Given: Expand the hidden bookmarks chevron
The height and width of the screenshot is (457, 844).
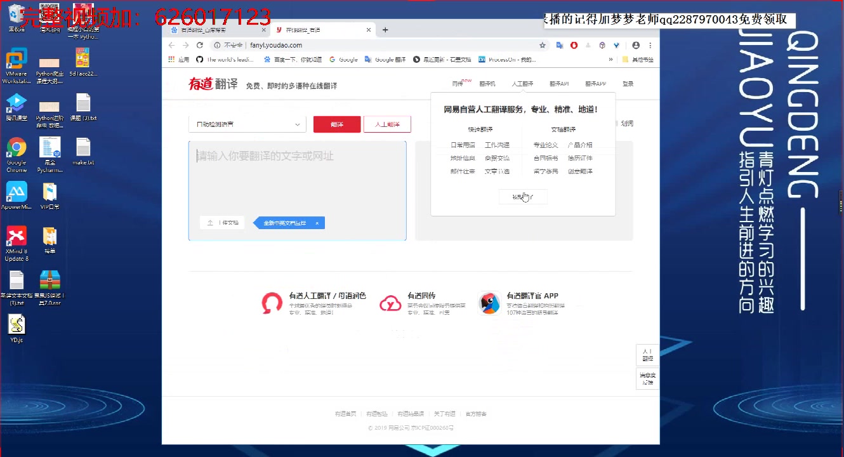Looking at the screenshot, I should [x=610, y=60].
